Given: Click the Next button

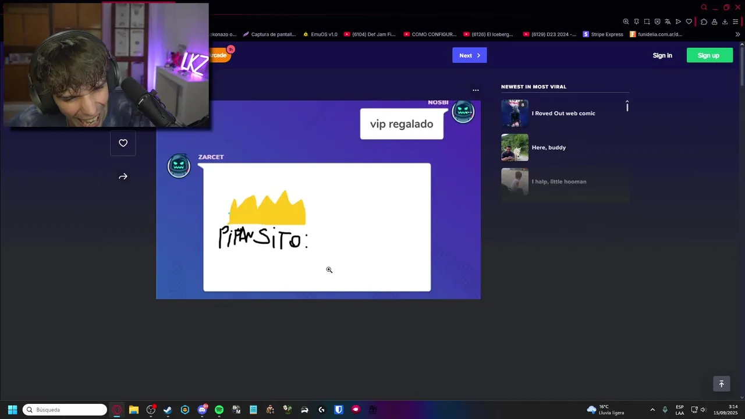Looking at the screenshot, I should coord(469,55).
